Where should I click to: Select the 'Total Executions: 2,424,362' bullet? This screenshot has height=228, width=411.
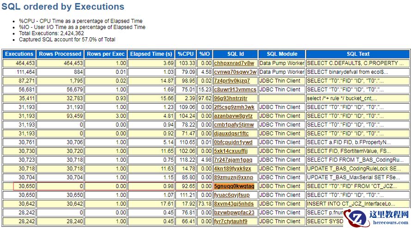pyautogui.click(x=51, y=33)
